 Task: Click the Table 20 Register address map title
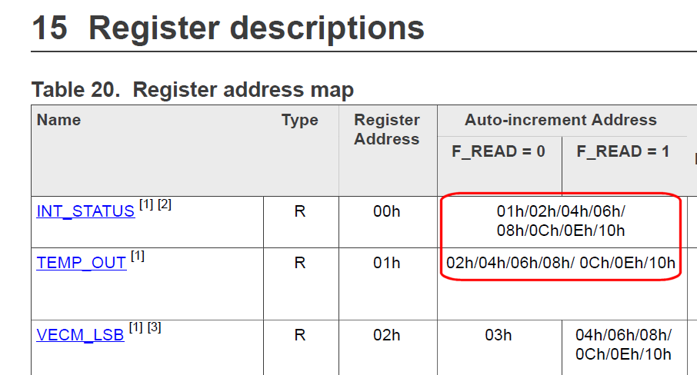point(192,90)
